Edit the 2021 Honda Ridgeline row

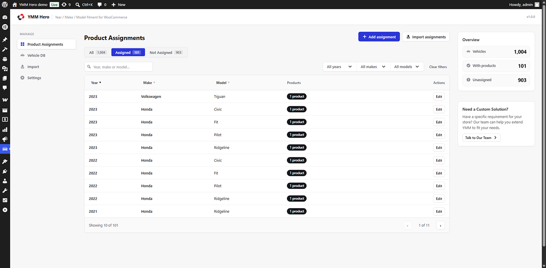click(x=439, y=211)
